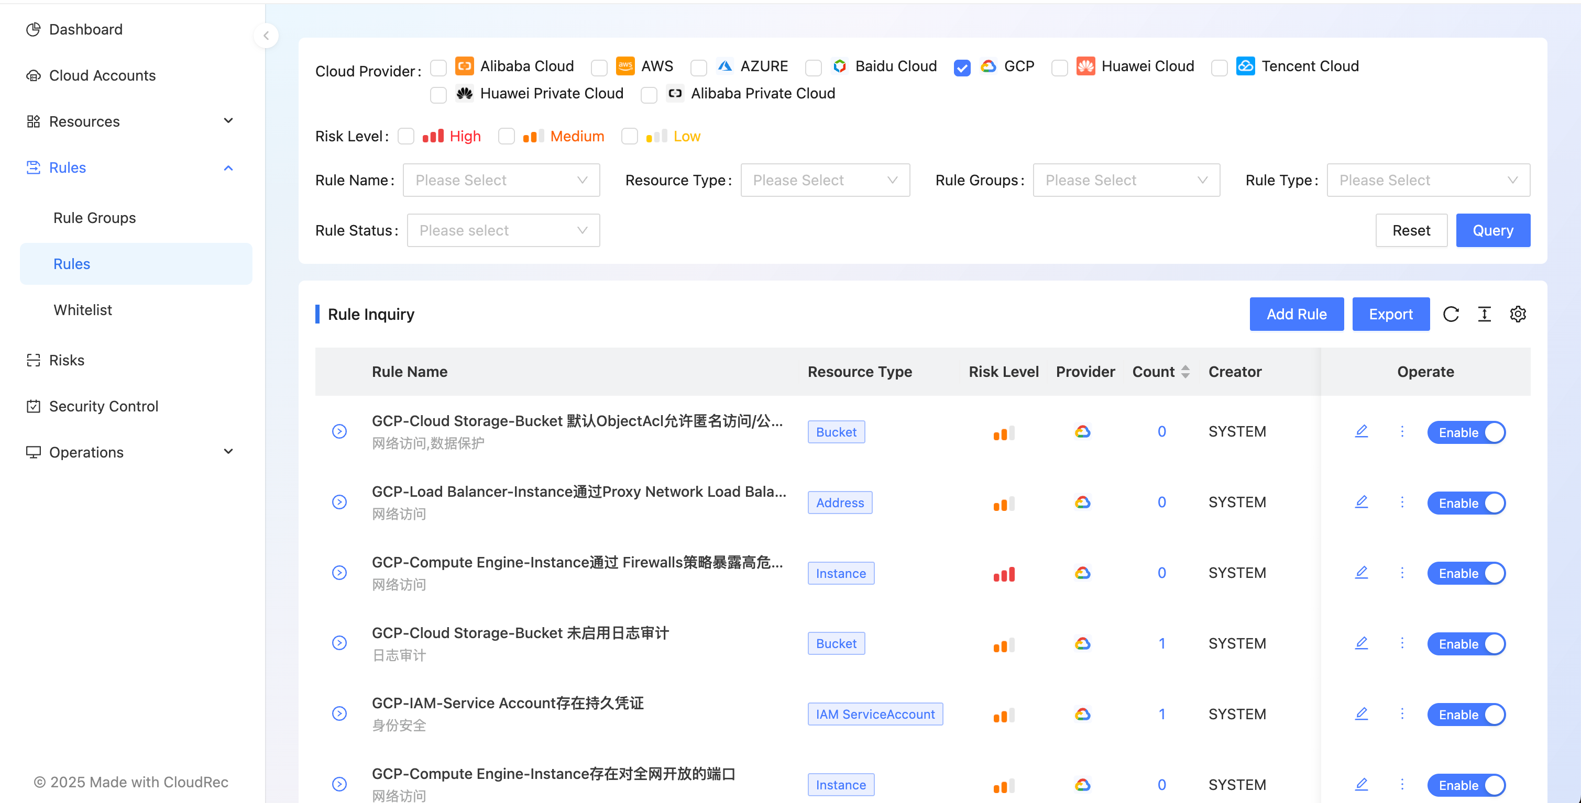Viewport: 1581px width, 803px height.
Task: Expand the Operations sidebar menu chevron
Action: [228, 452]
